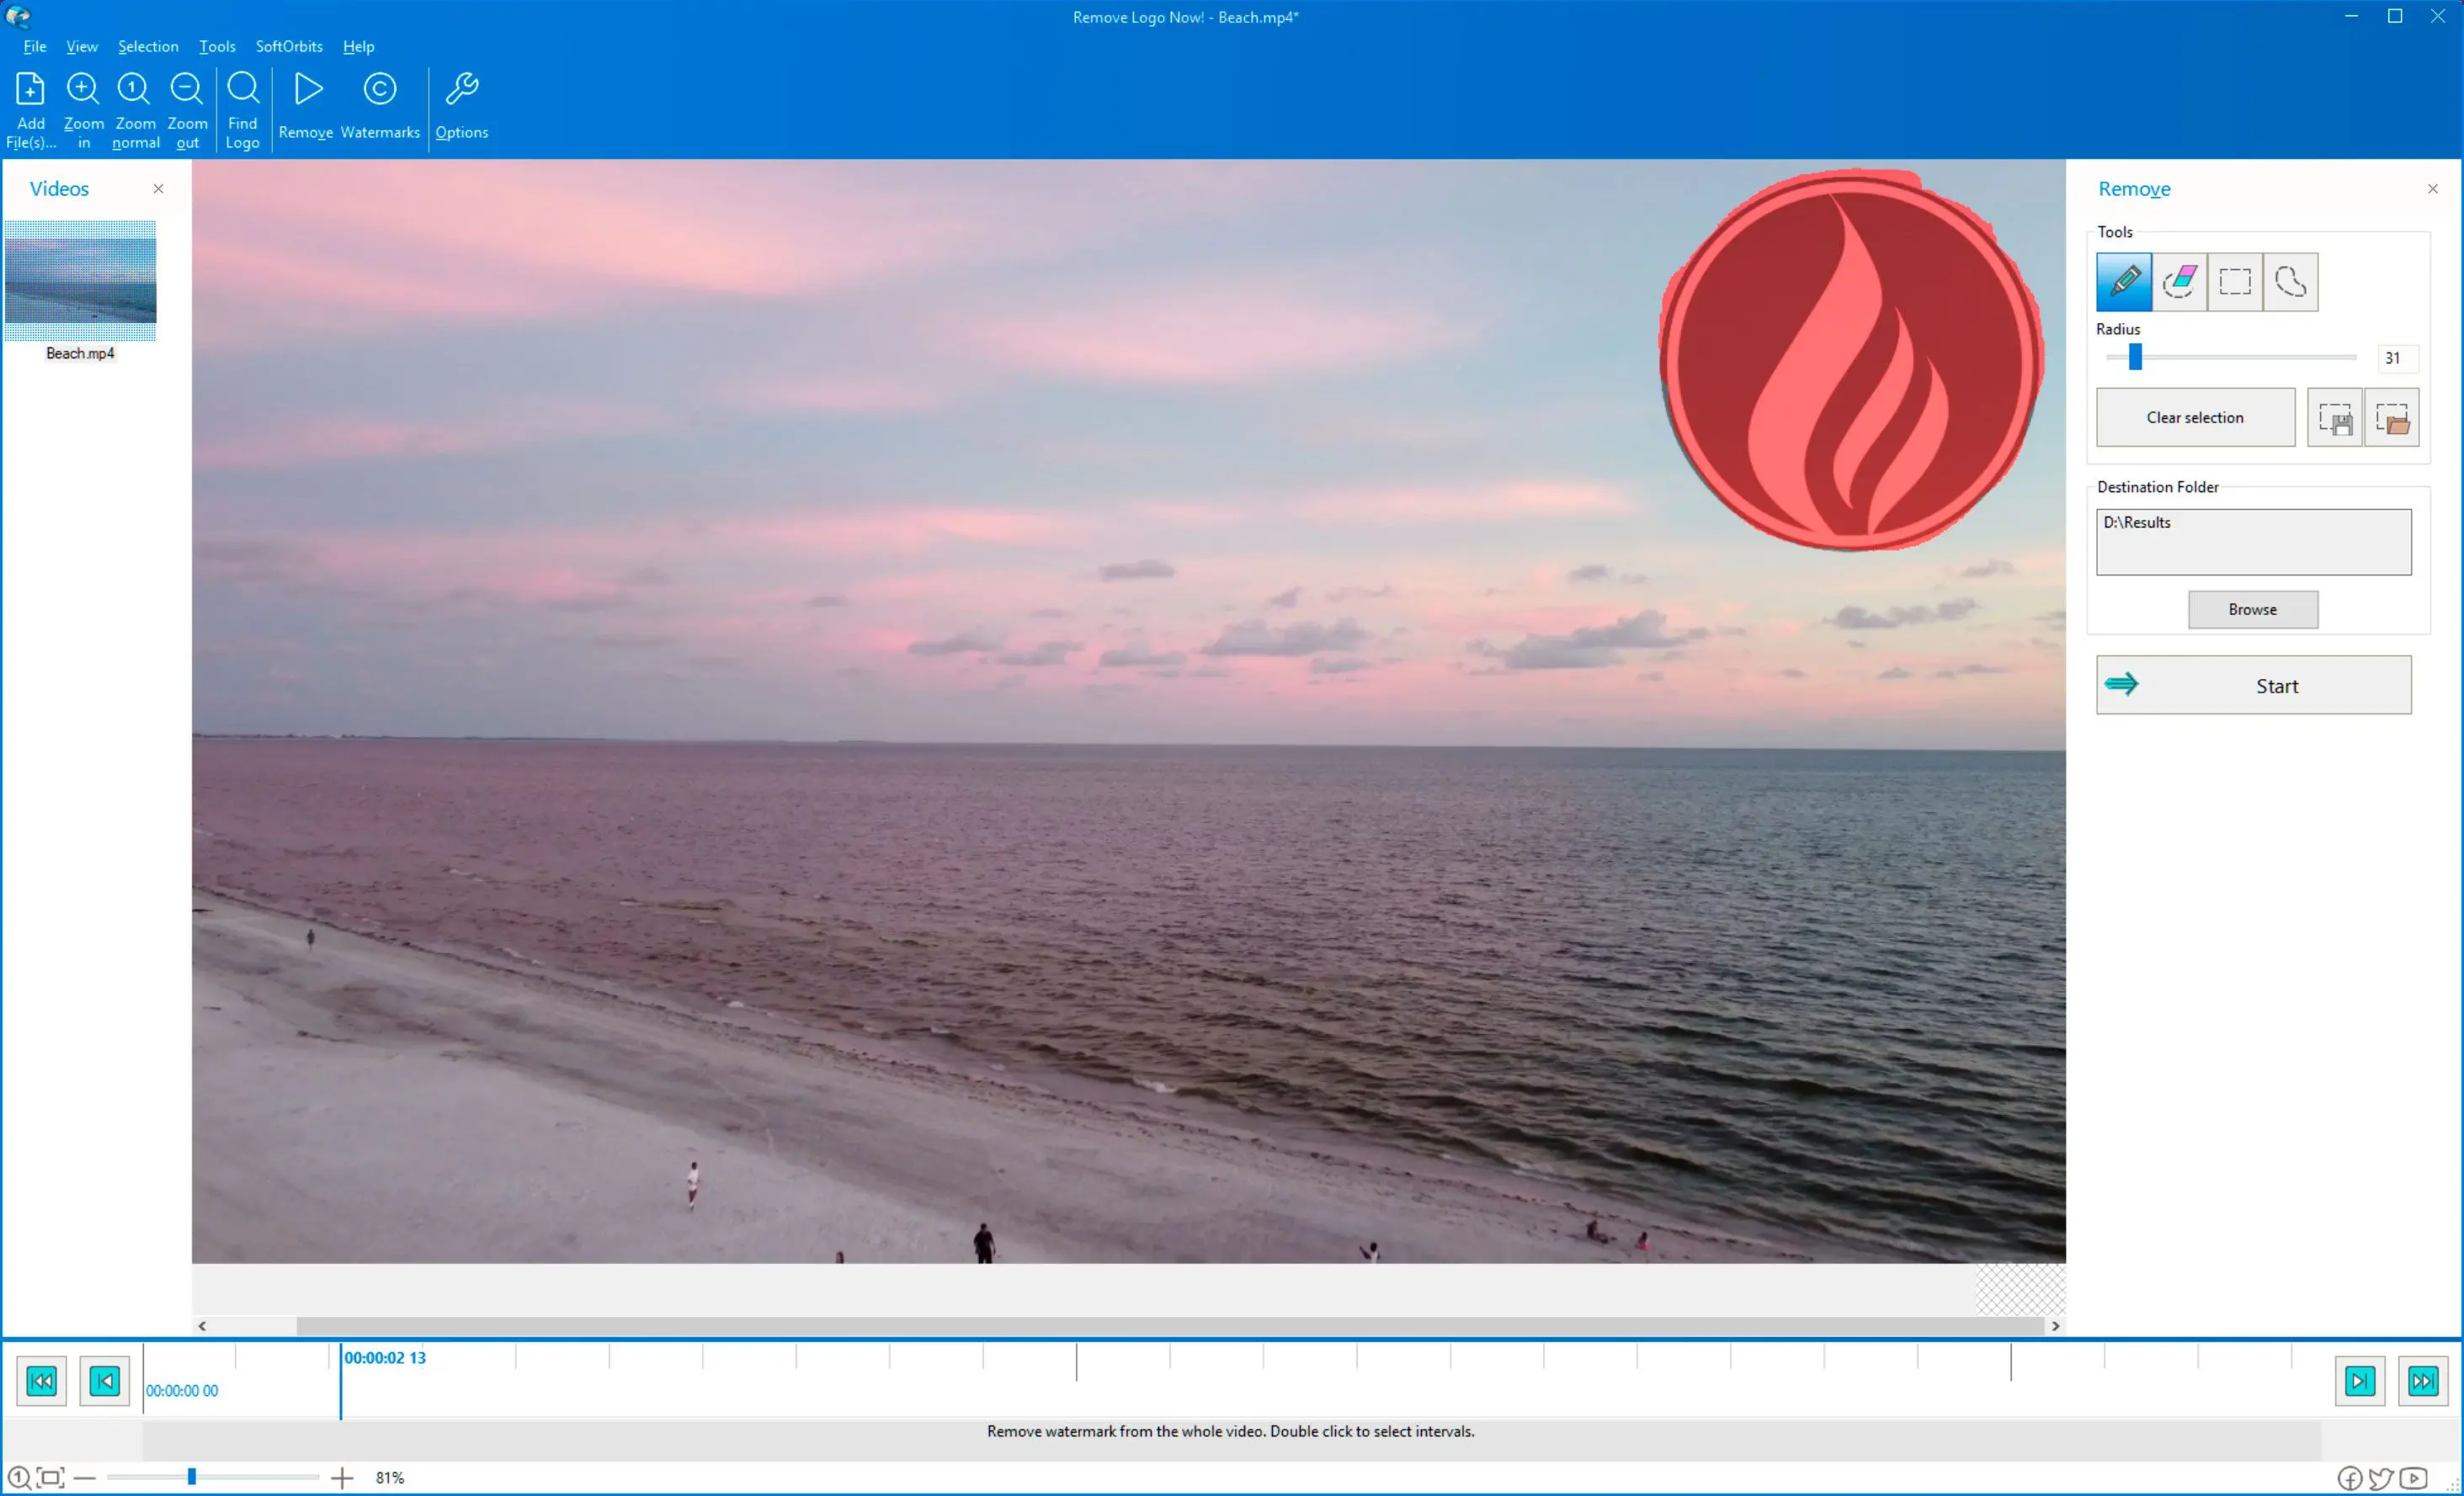The height and width of the screenshot is (1496, 2464).
Task: Click the play button on timeline
Action: [2360, 1380]
